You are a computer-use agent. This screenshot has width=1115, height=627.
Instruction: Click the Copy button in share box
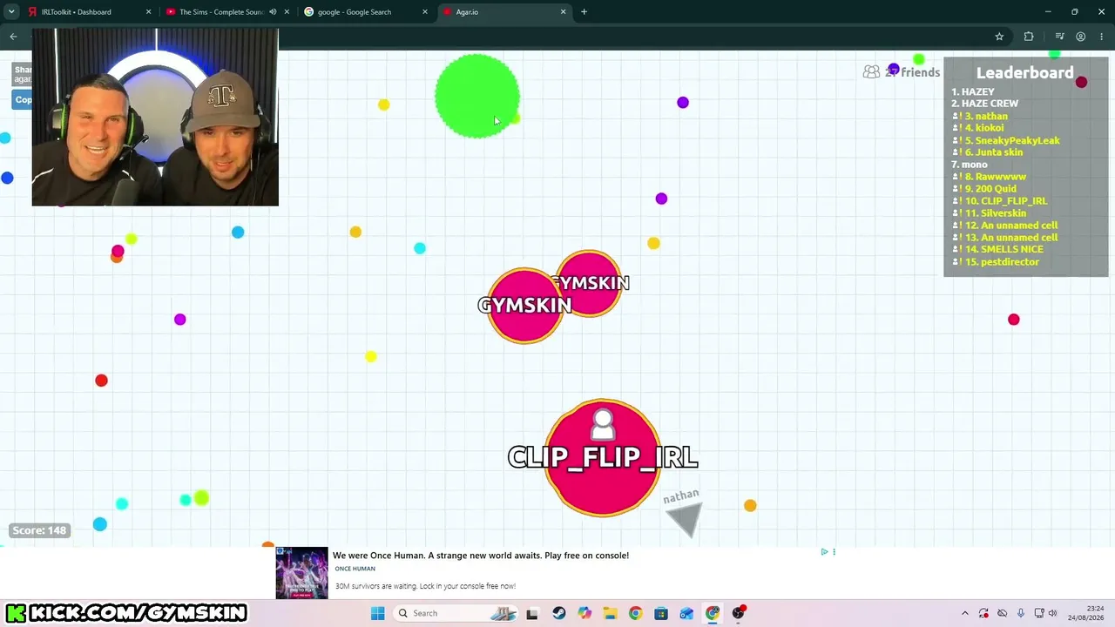23,99
